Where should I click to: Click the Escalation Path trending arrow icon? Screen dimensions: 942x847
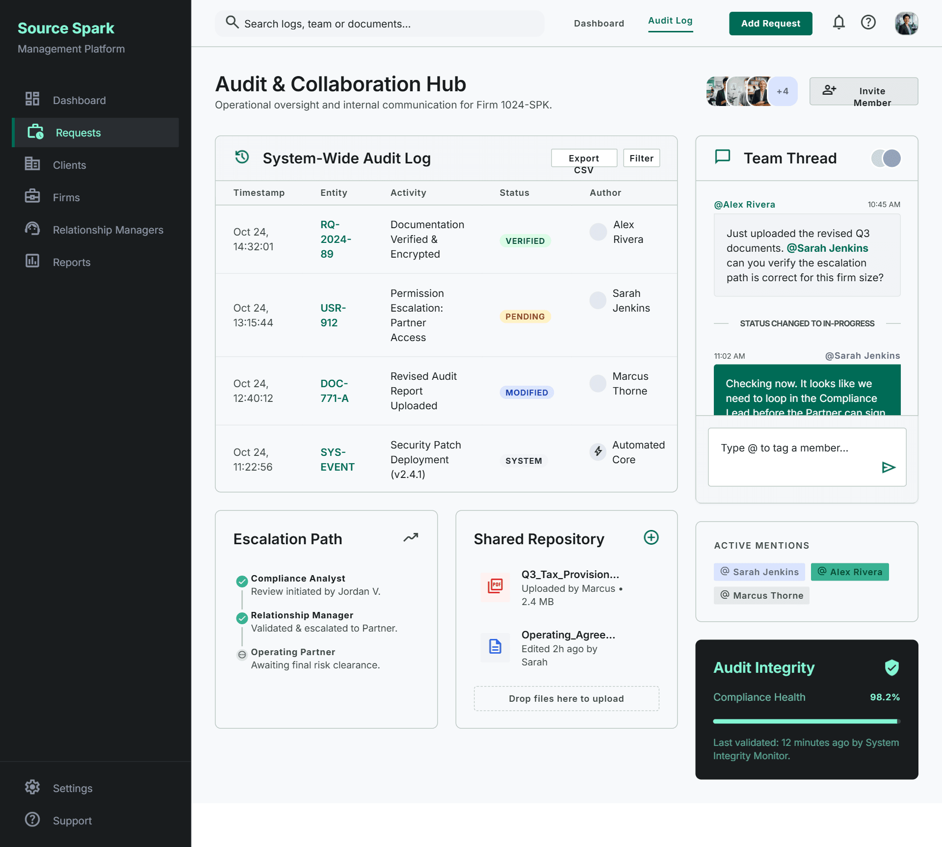coord(411,537)
